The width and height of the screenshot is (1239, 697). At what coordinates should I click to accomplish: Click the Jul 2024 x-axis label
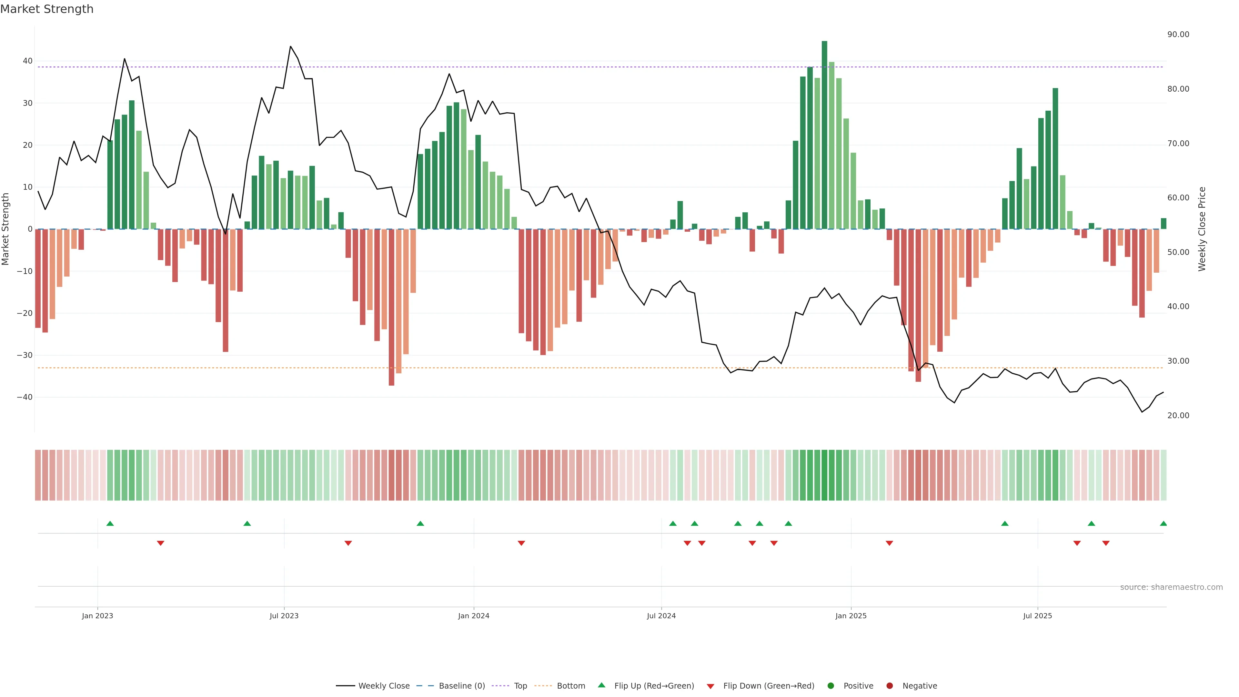click(x=661, y=616)
